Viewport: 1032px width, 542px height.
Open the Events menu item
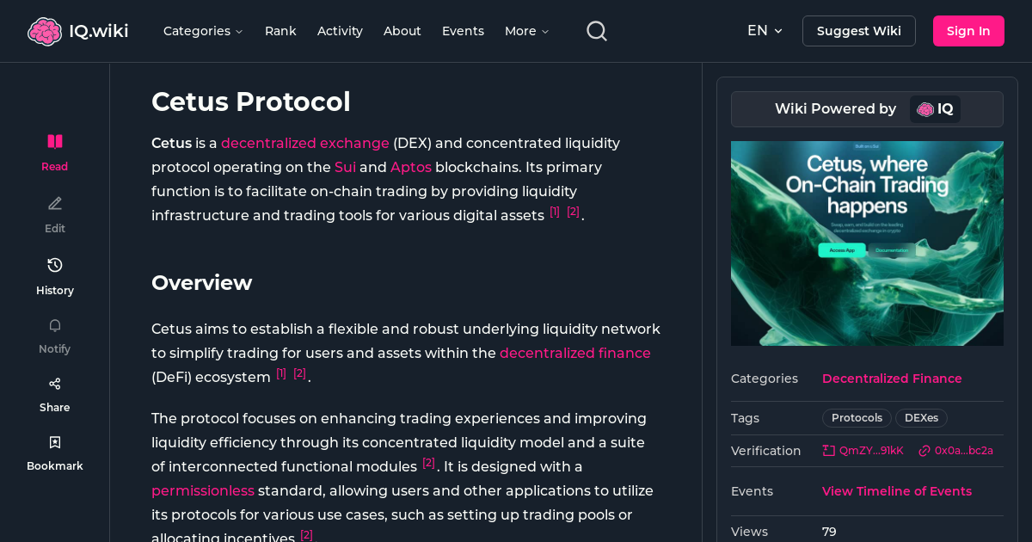coord(463,31)
